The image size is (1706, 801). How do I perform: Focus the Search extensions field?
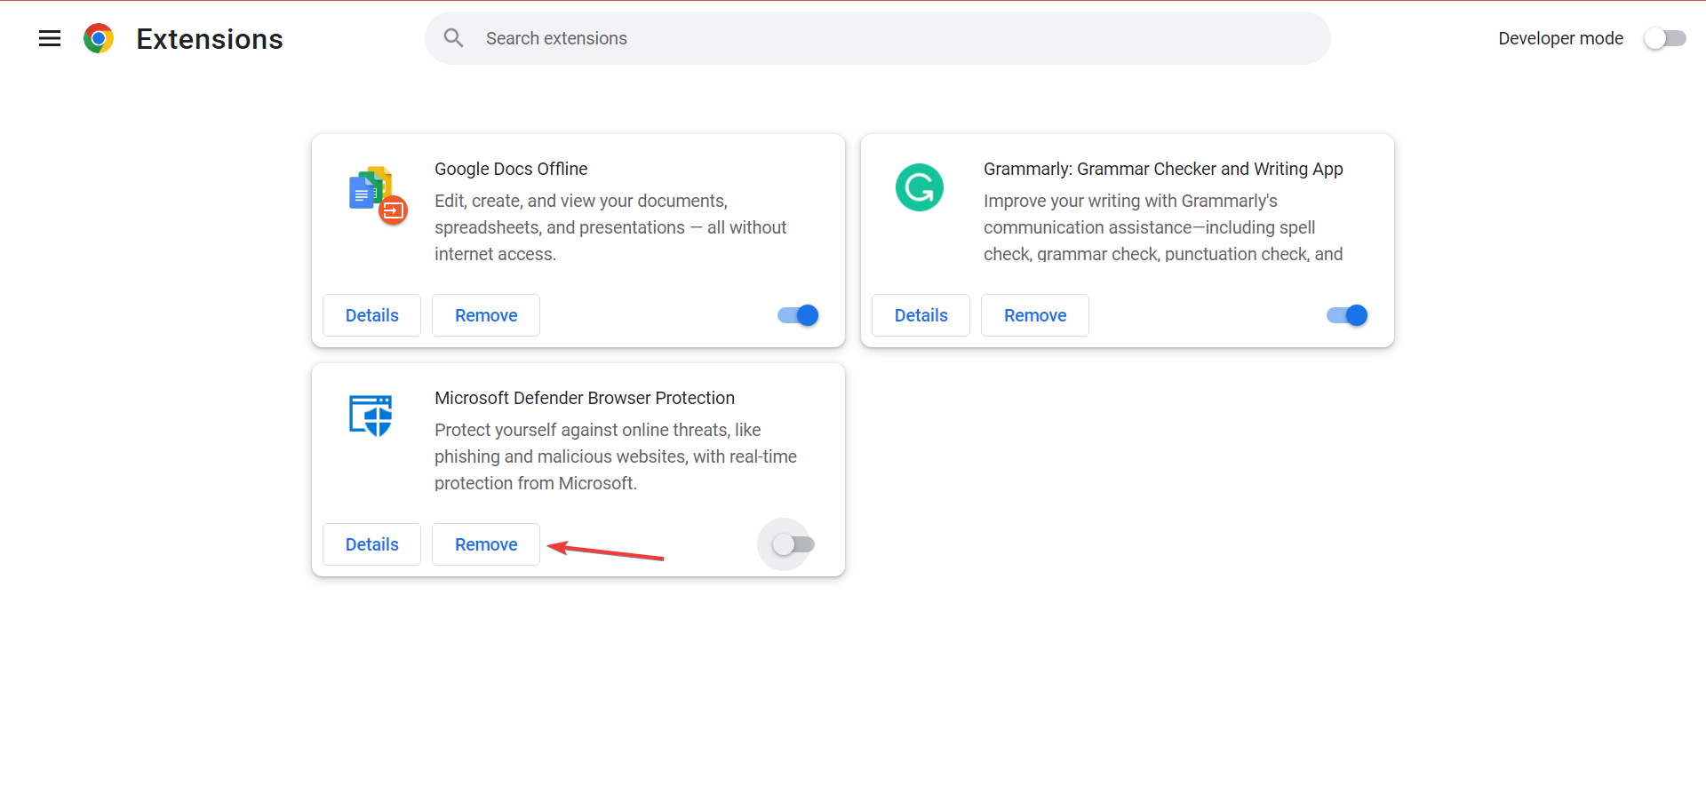pyautogui.click(x=889, y=38)
